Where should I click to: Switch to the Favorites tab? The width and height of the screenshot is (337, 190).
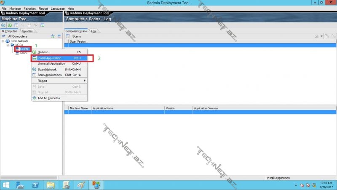pyautogui.click(x=27, y=31)
